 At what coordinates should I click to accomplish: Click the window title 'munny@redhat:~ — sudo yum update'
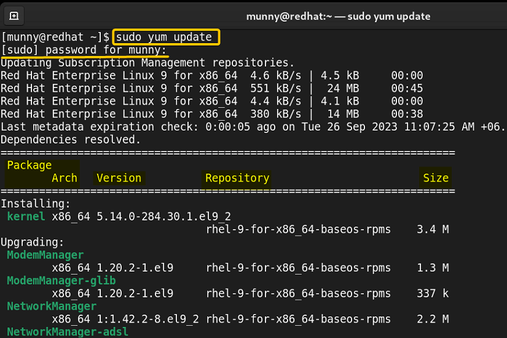pos(338,17)
